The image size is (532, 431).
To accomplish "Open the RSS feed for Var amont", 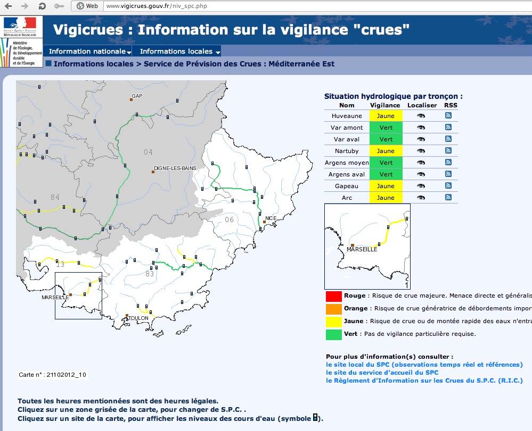I will click(448, 128).
